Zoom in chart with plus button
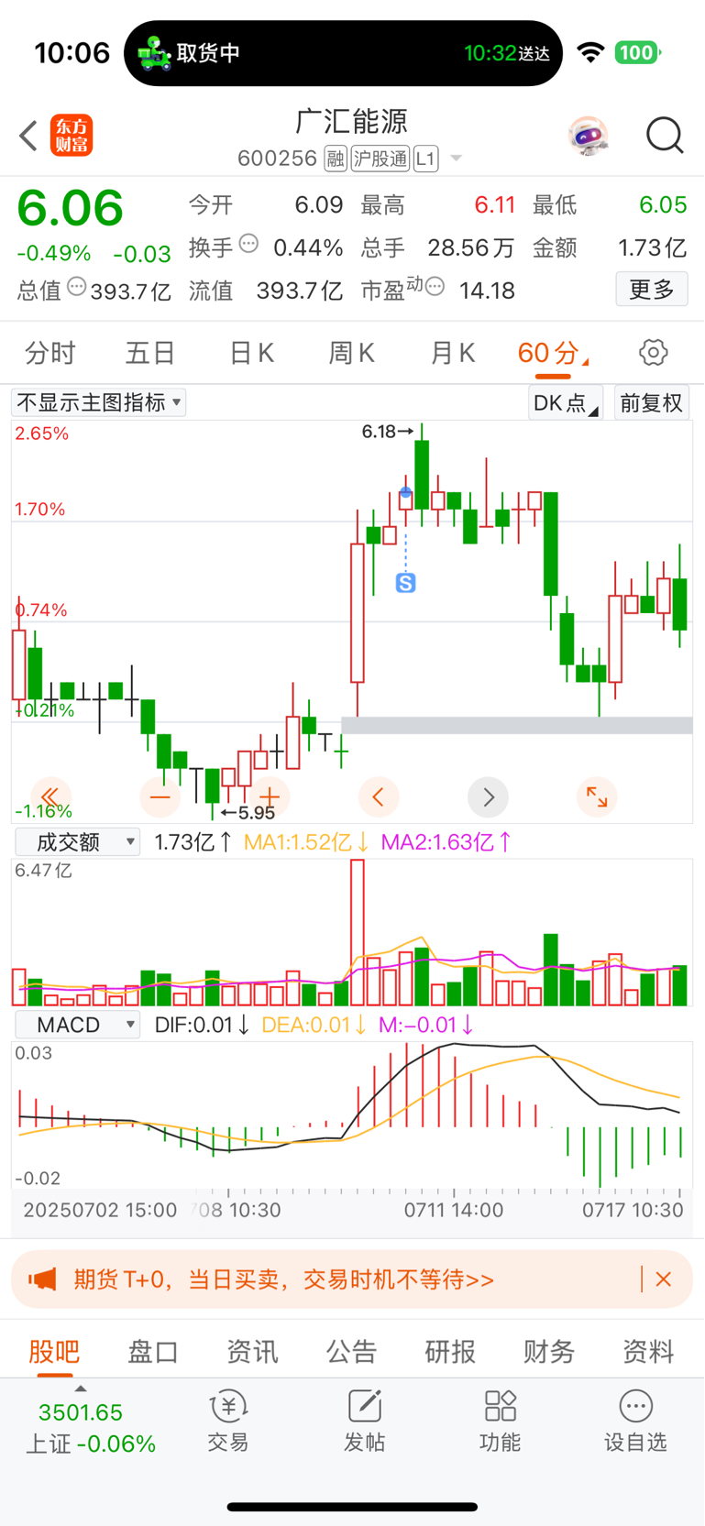 click(270, 796)
